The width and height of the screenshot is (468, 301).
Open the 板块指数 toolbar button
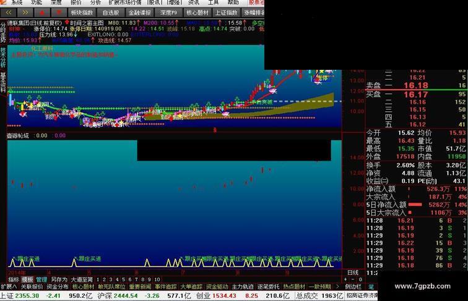tap(82, 12)
